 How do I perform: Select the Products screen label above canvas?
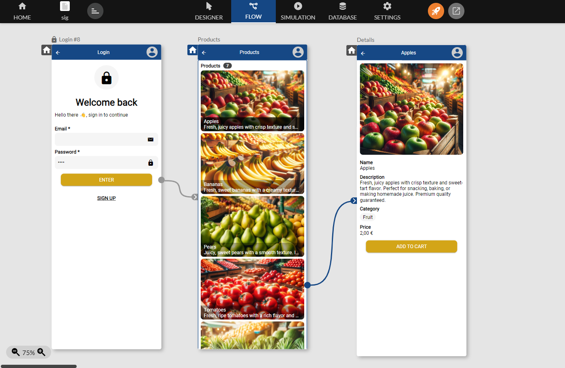209,39
